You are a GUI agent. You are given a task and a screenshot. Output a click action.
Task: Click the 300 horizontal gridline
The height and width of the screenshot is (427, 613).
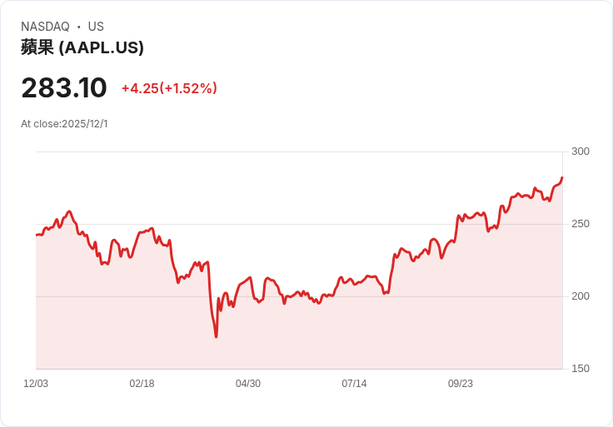pyautogui.click(x=300, y=151)
